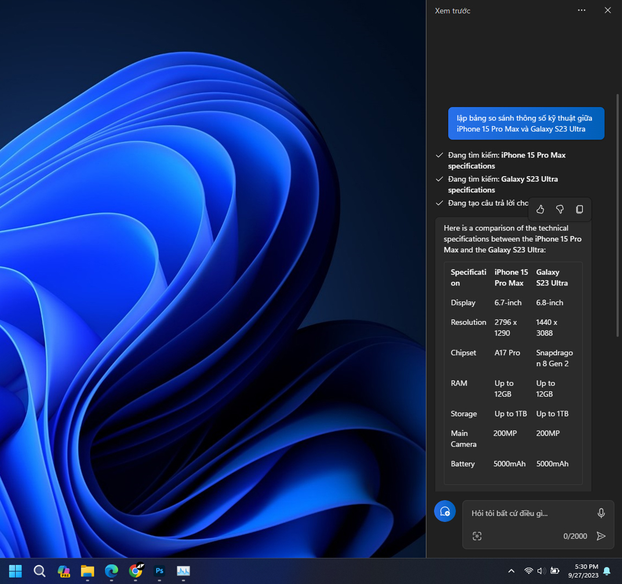Image resolution: width=622 pixels, height=584 pixels.
Task: Check the battery status icon
Action: (555, 571)
